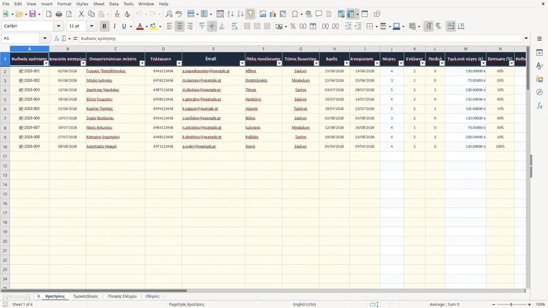Open the Function Wizard beside the formula bar
Viewport: 548px width, 308px height.
tap(57, 39)
